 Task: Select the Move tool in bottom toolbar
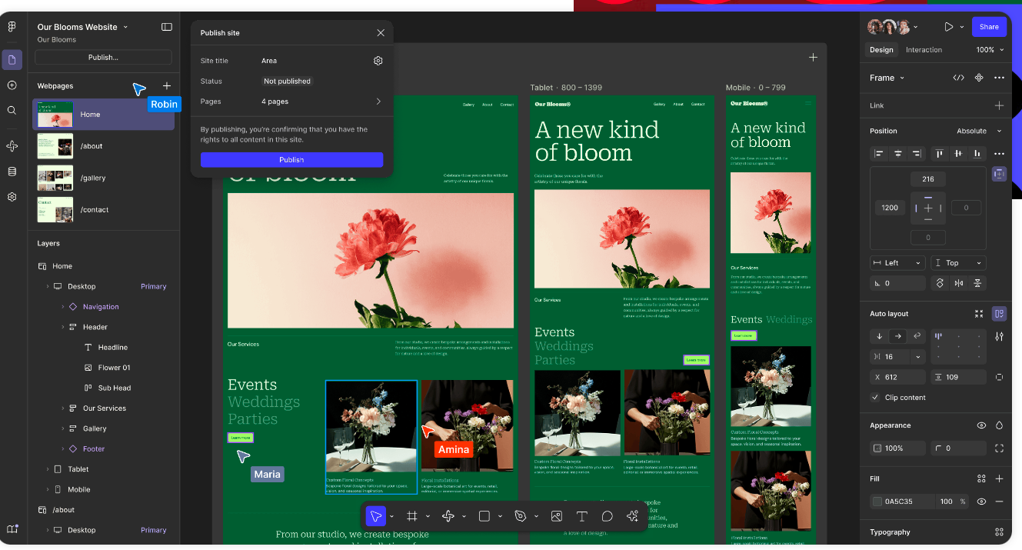tap(375, 516)
